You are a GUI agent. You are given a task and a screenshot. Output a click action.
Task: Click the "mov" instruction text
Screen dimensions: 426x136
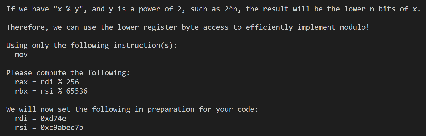tap(21, 55)
